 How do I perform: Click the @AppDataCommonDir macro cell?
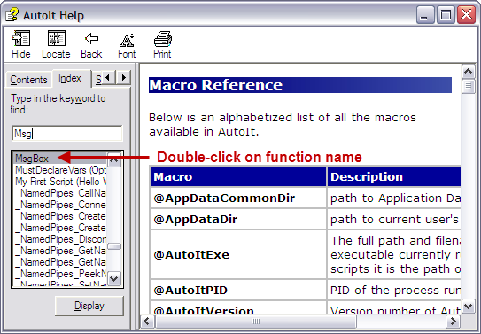(x=238, y=198)
